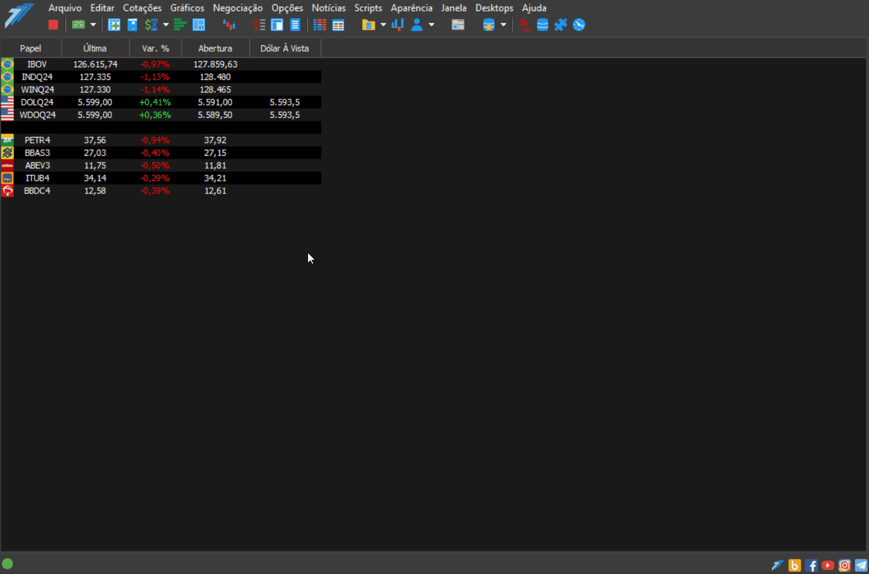Click the blue puzzle piece icon

[x=561, y=25]
